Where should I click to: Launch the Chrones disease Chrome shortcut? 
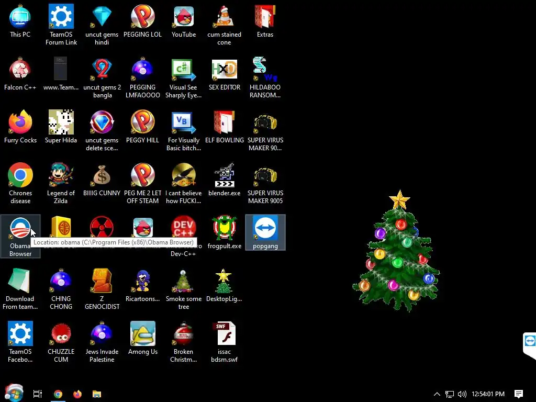(x=20, y=184)
